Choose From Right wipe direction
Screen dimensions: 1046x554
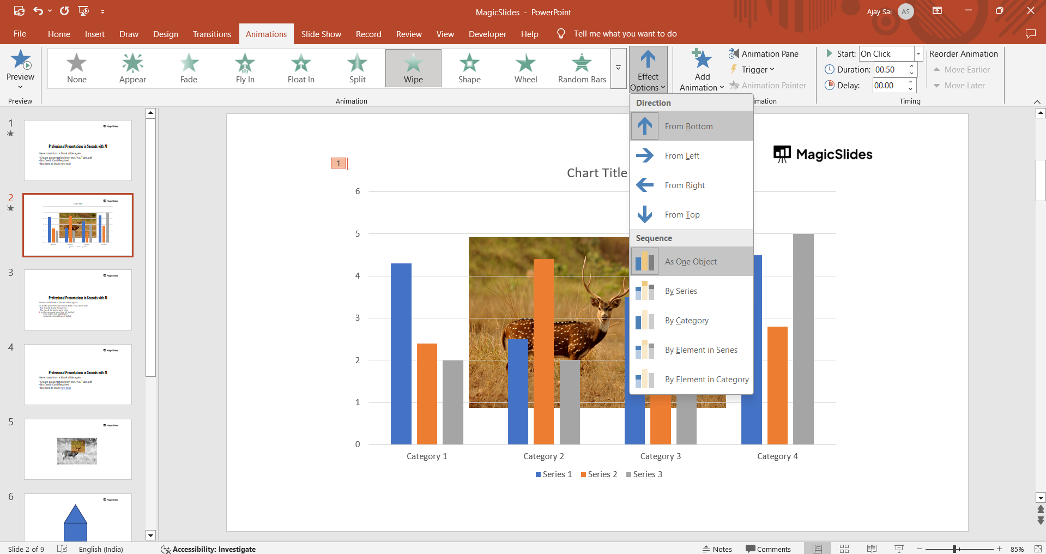pyautogui.click(x=692, y=185)
